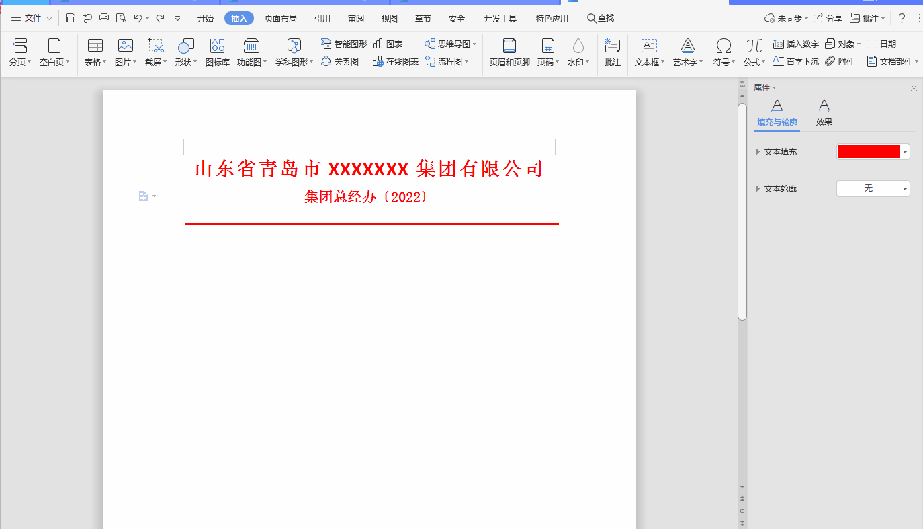Viewport: 923px width, 529px height.
Task: Open the 文本轮廓 无 dropdown
Action: point(873,189)
